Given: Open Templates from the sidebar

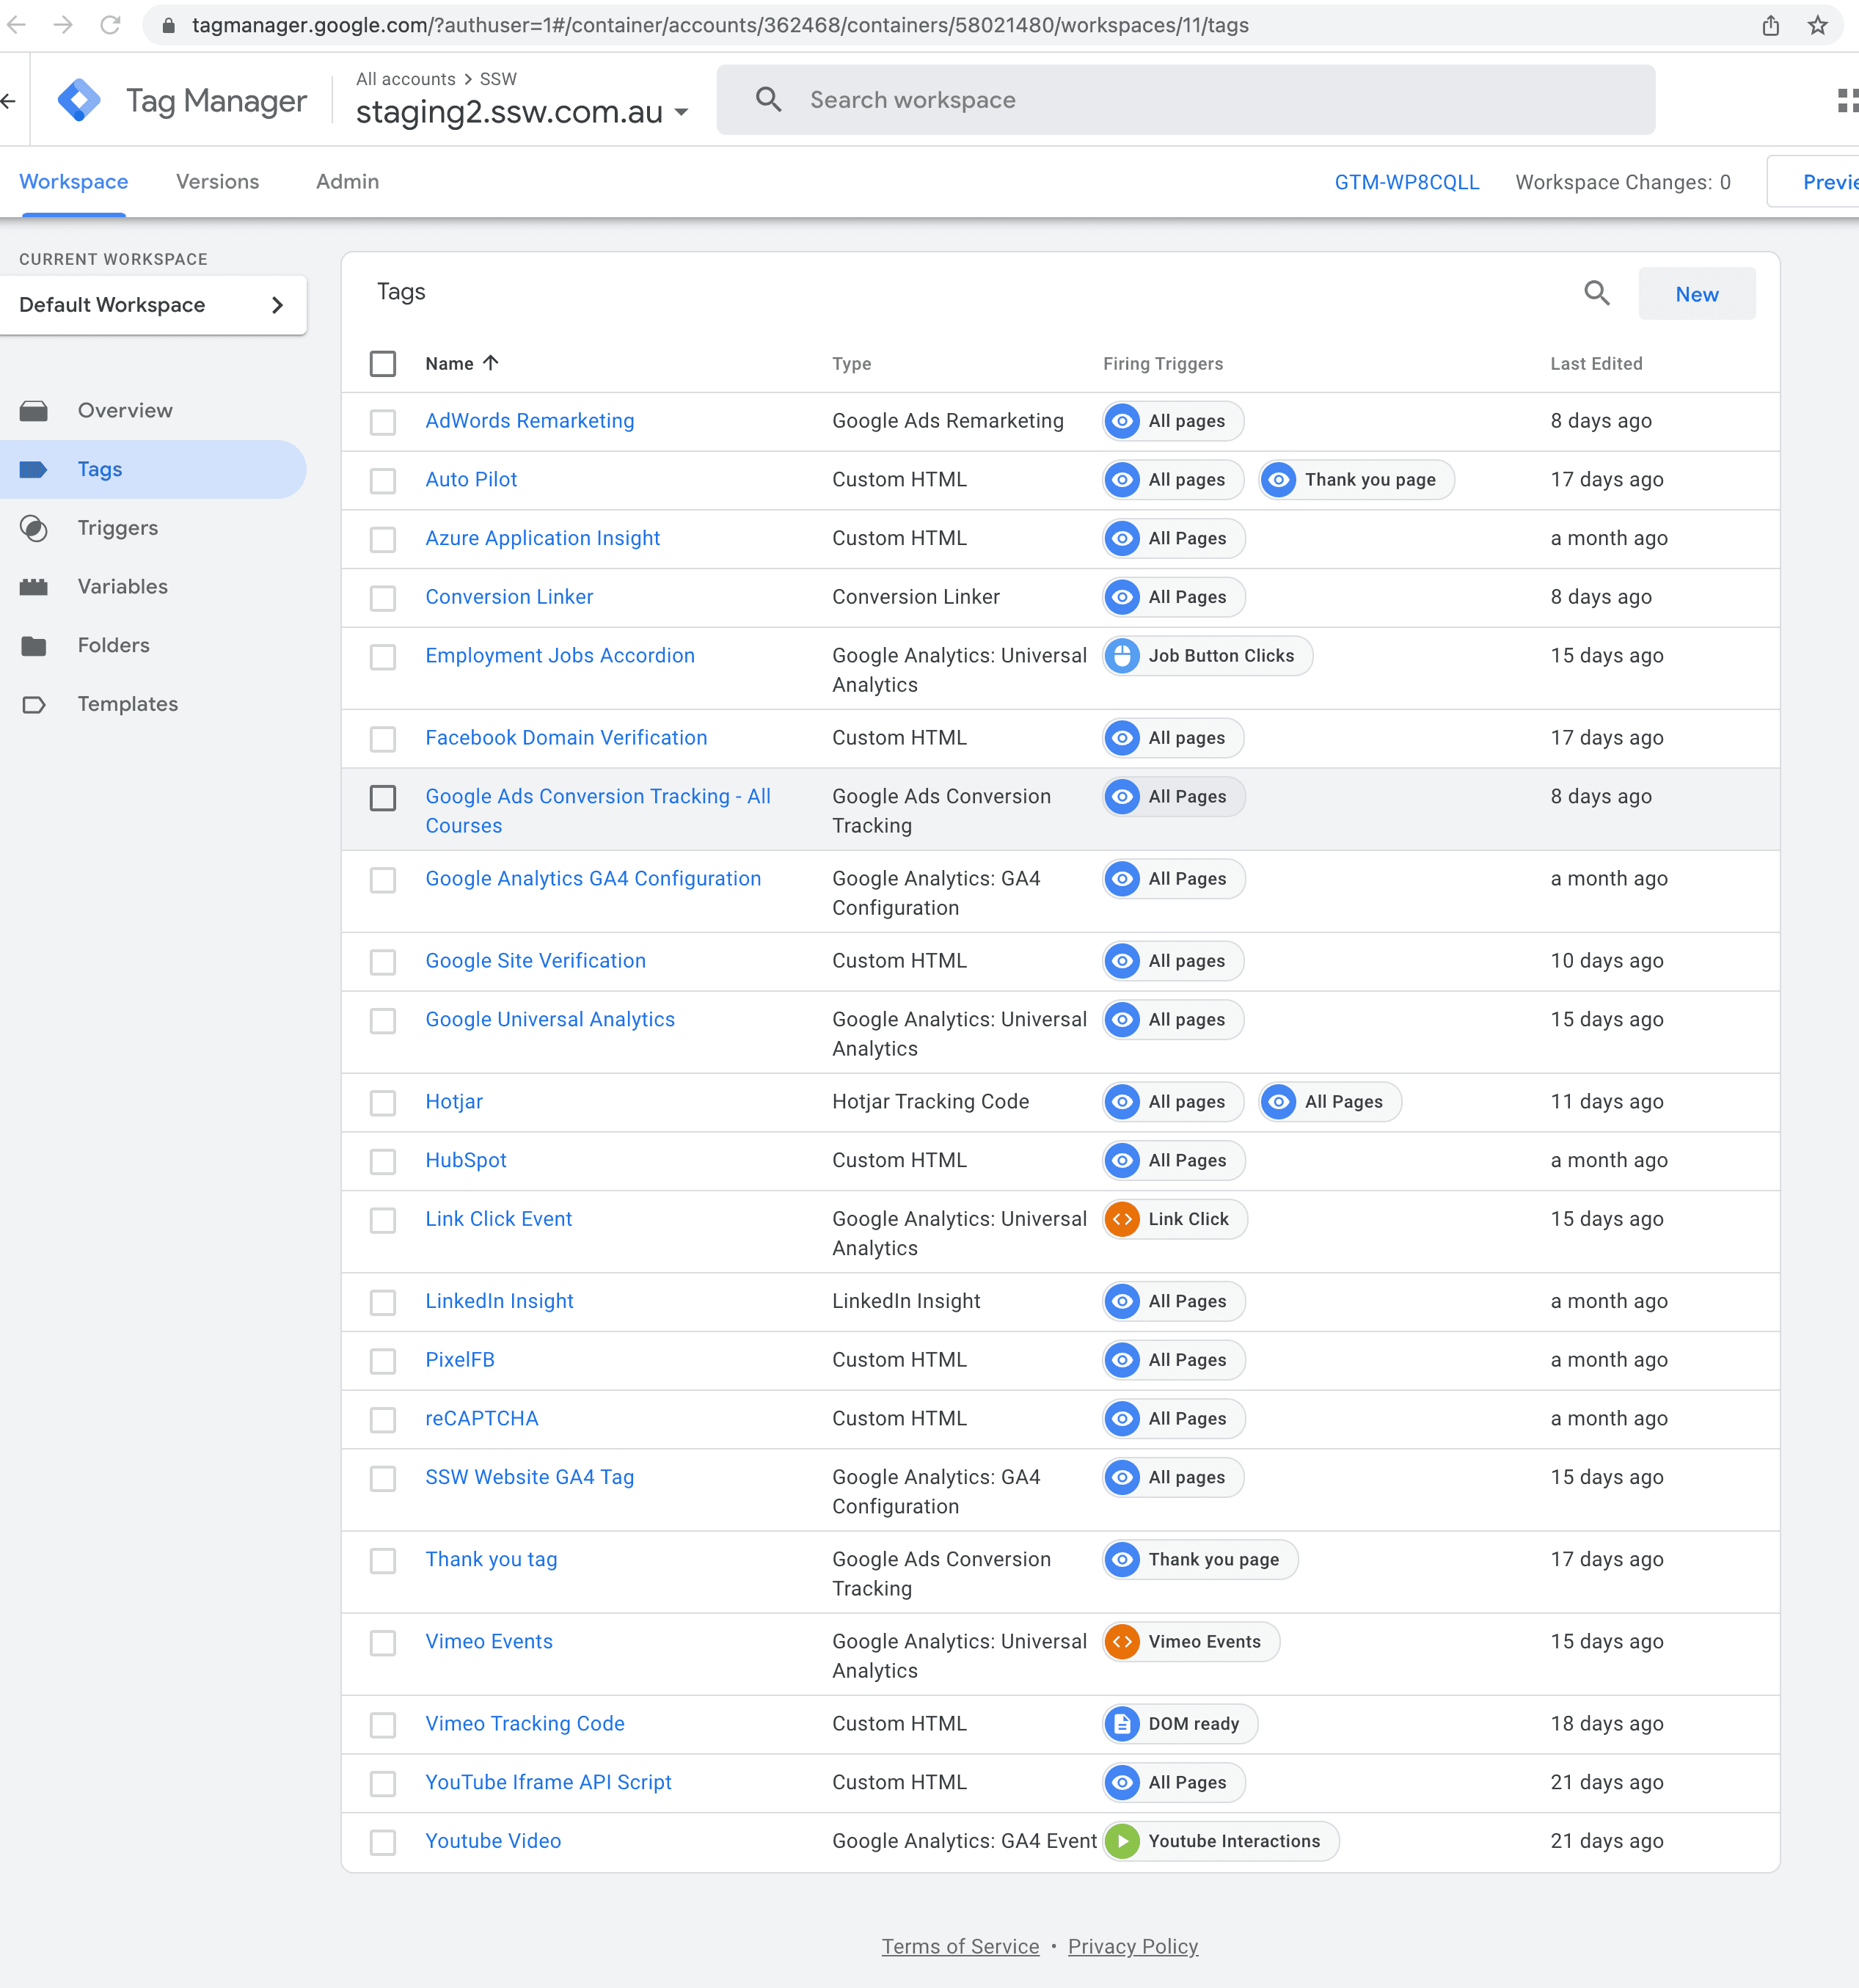Looking at the screenshot, I should [x=127, y=704].
